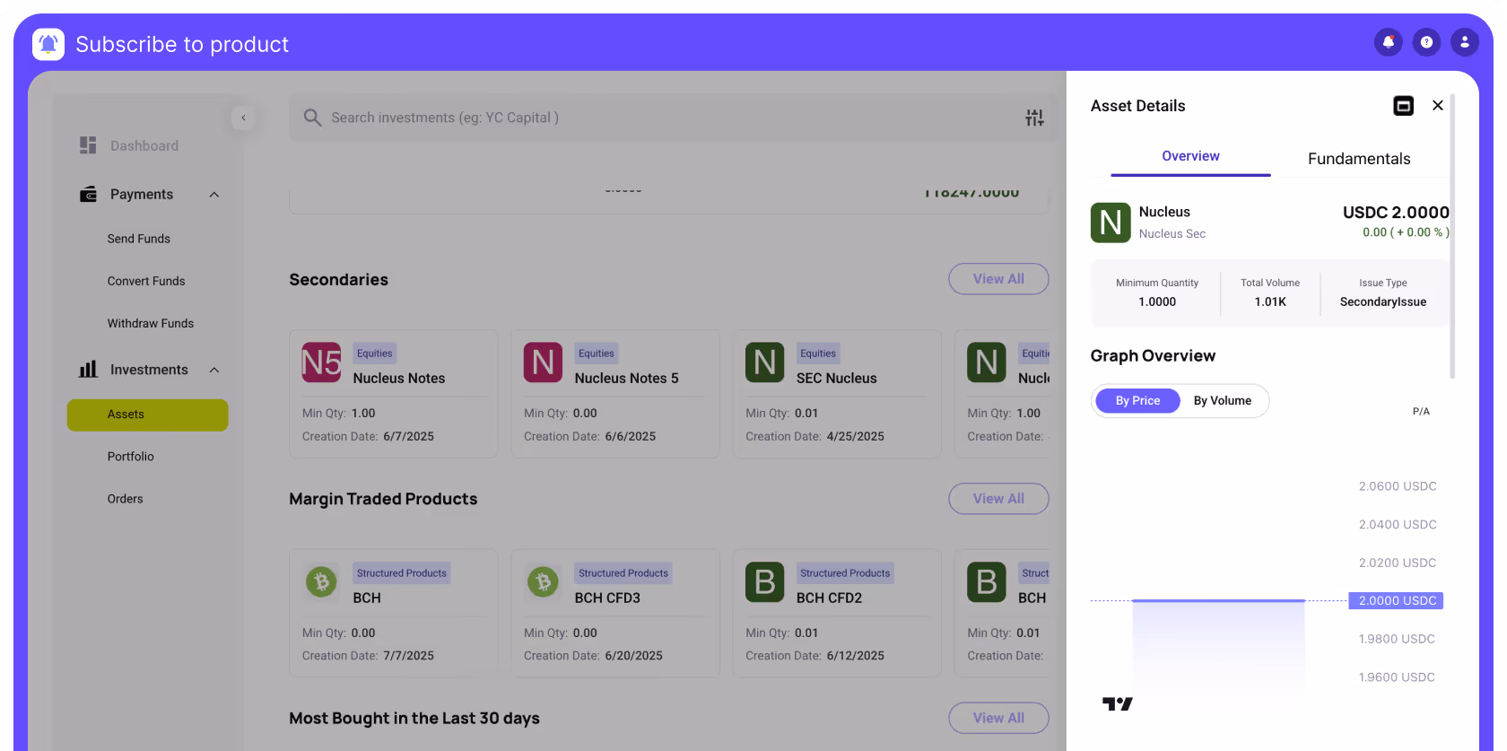Click the Dashboard grid icon
1507x751 pixels.
(x=88, y=145)
